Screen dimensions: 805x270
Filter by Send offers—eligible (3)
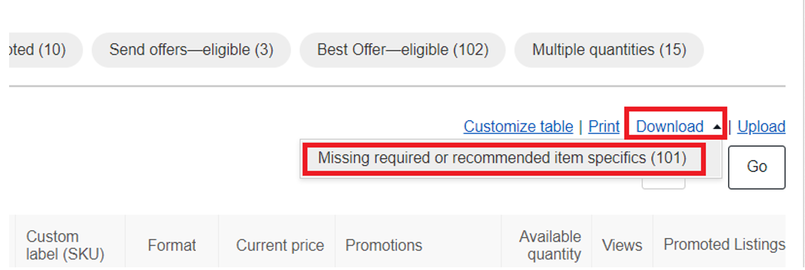[x=191, y=50]
